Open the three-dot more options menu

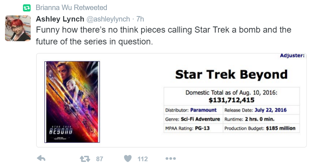171,158
